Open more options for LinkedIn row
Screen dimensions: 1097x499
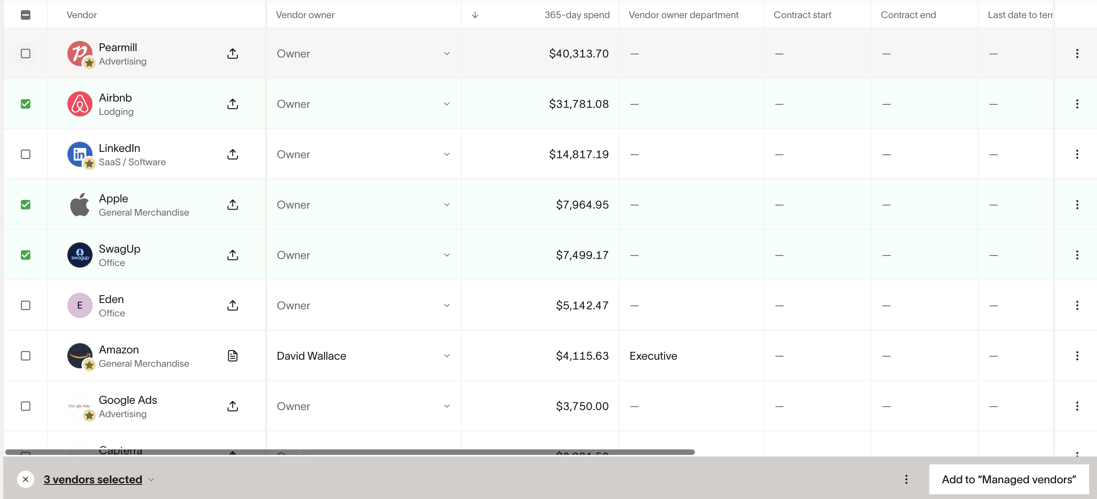click(1077, 154)
